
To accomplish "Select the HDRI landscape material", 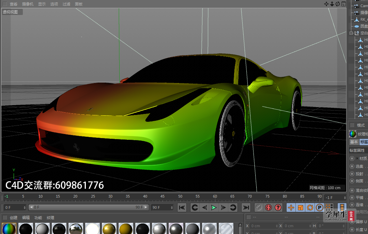I will point(76,228).
